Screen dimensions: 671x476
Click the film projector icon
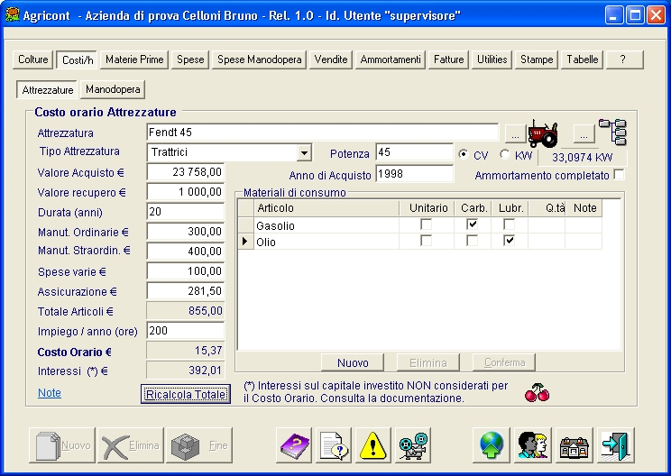pyautogui.click(x=414, y=444)
